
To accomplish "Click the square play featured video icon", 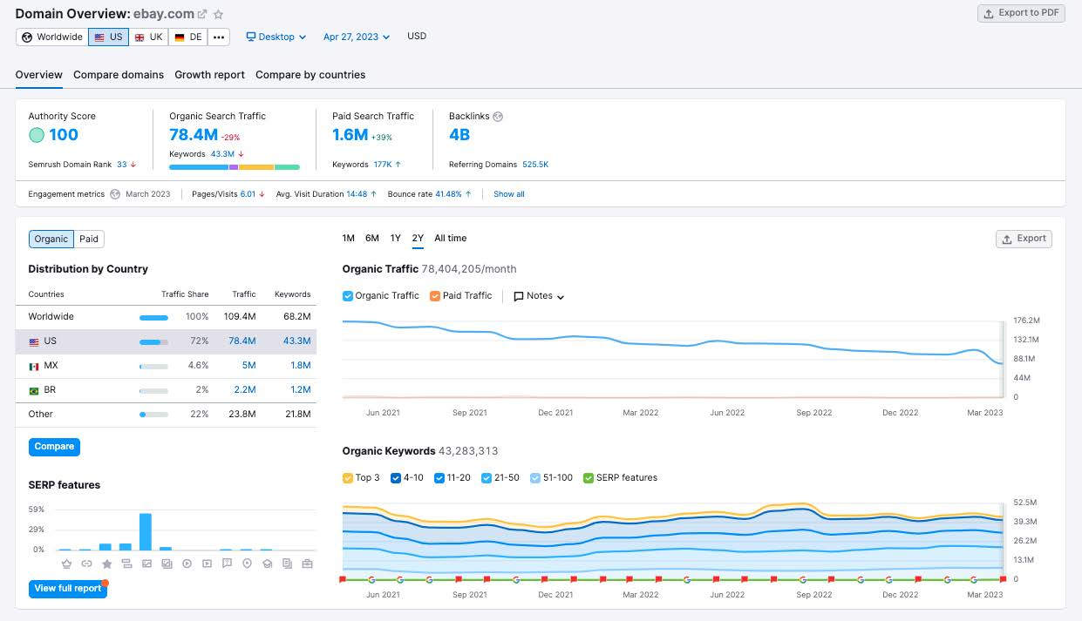I will tap(207, 564).
